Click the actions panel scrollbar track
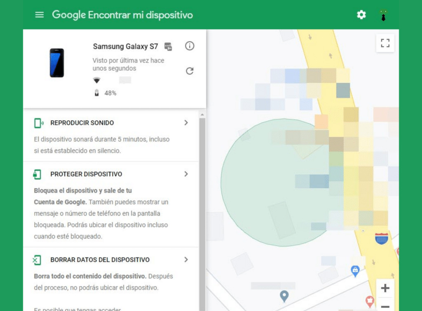The image size is (422, 311). (x=202, y=214)
